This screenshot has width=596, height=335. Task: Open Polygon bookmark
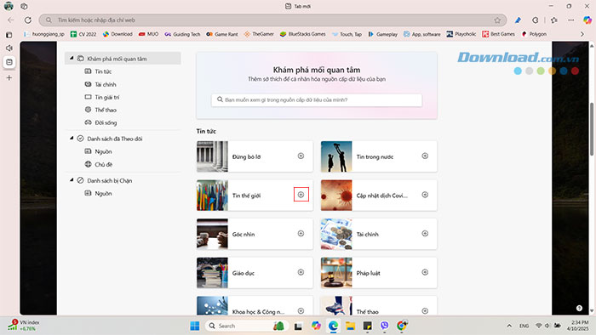(534, 34)
